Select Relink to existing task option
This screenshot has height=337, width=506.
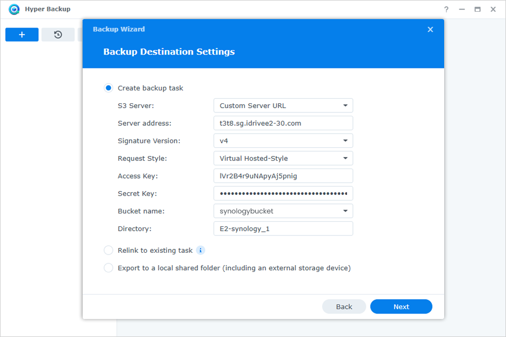tap(109, 251)
